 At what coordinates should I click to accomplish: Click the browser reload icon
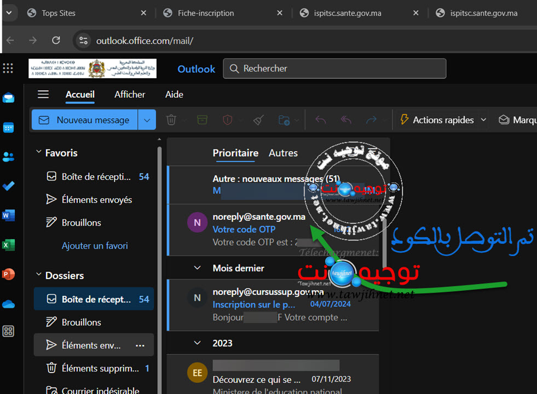pos(56,40)
